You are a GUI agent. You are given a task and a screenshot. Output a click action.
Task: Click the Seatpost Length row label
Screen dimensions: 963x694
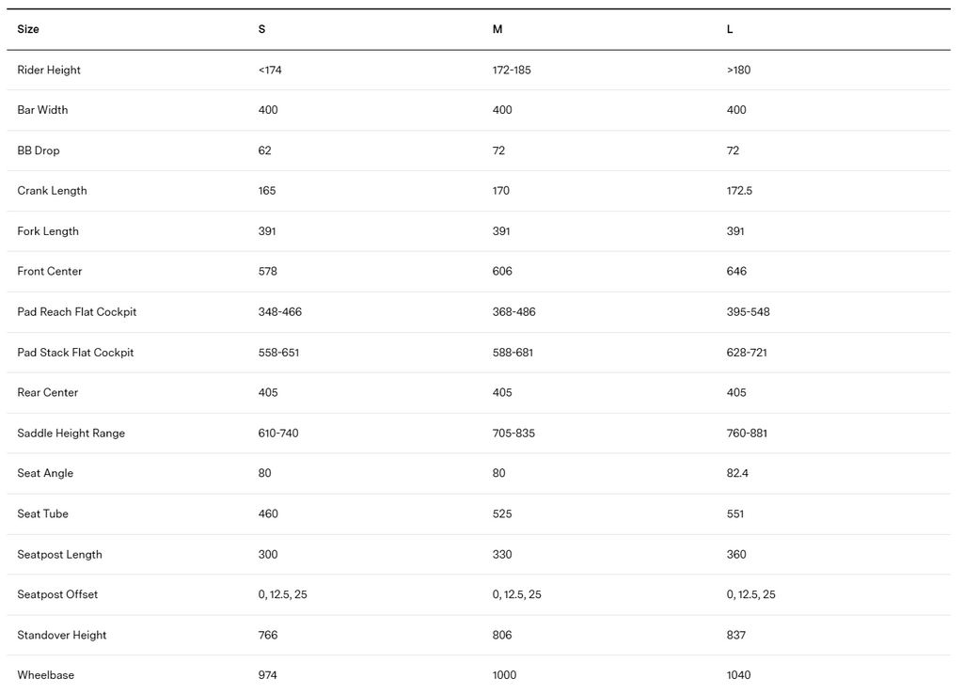[59, 554]
